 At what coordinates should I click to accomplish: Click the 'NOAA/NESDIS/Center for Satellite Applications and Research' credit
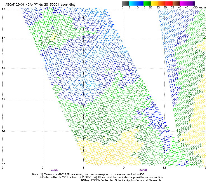[121, 180]
